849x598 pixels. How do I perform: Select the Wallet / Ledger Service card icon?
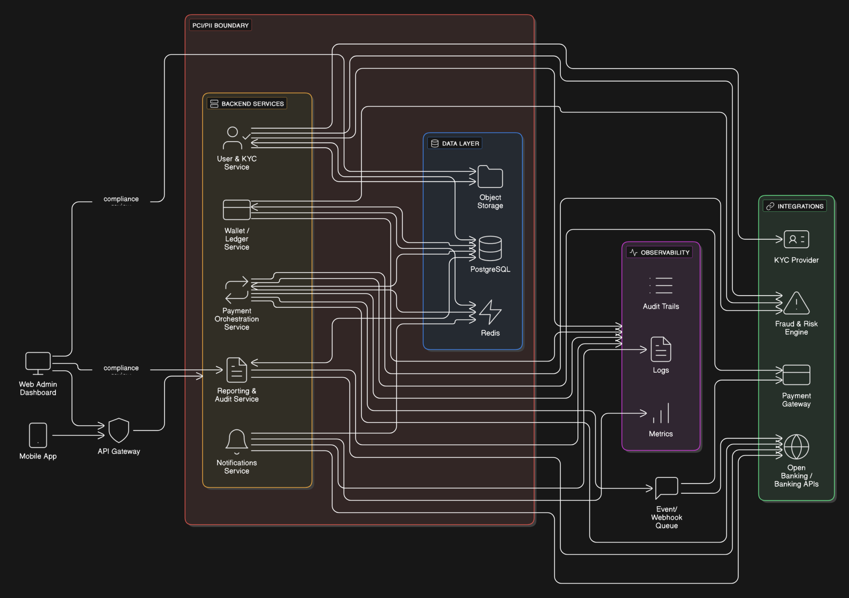click(236, 210)
